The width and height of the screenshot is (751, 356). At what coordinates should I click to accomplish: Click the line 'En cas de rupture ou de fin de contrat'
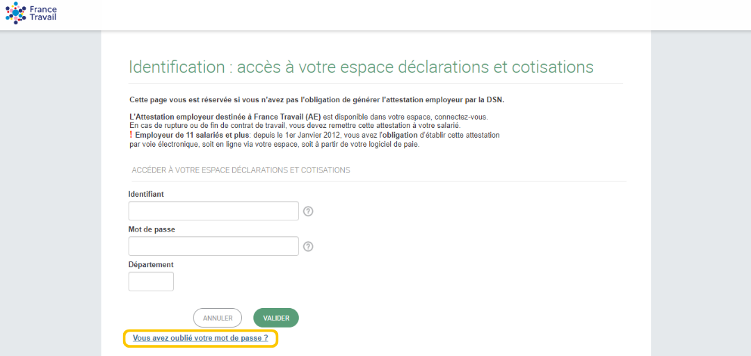[x=296, y=126]
